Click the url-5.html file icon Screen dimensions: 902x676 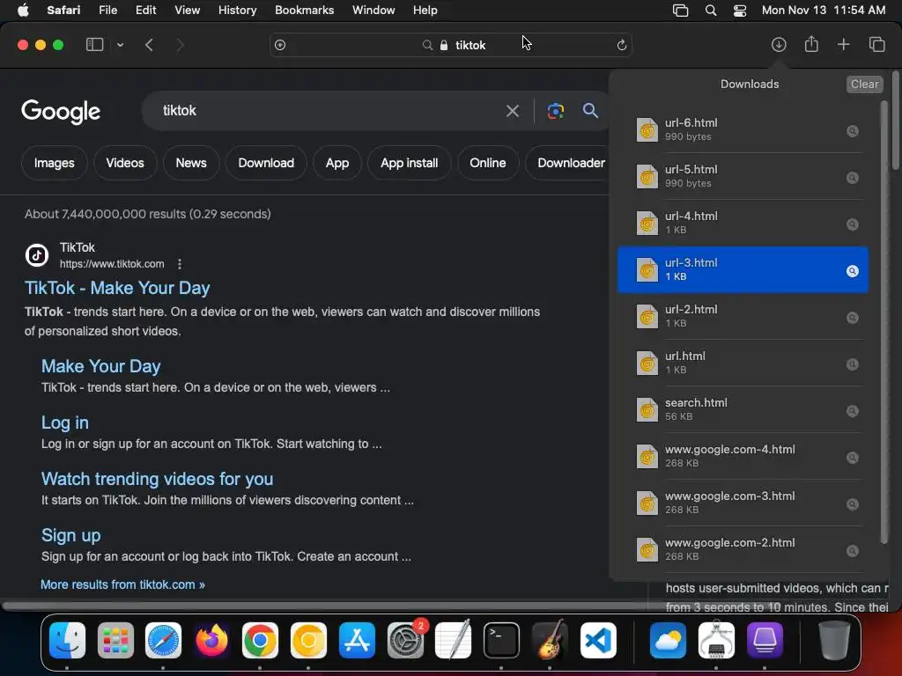pos(647,176)
